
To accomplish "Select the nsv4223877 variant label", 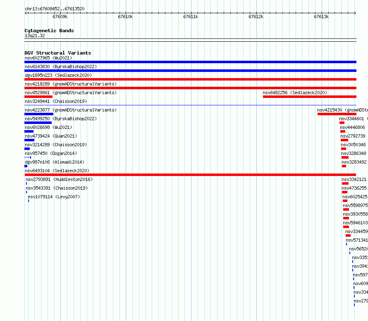I will pos(71,110).
